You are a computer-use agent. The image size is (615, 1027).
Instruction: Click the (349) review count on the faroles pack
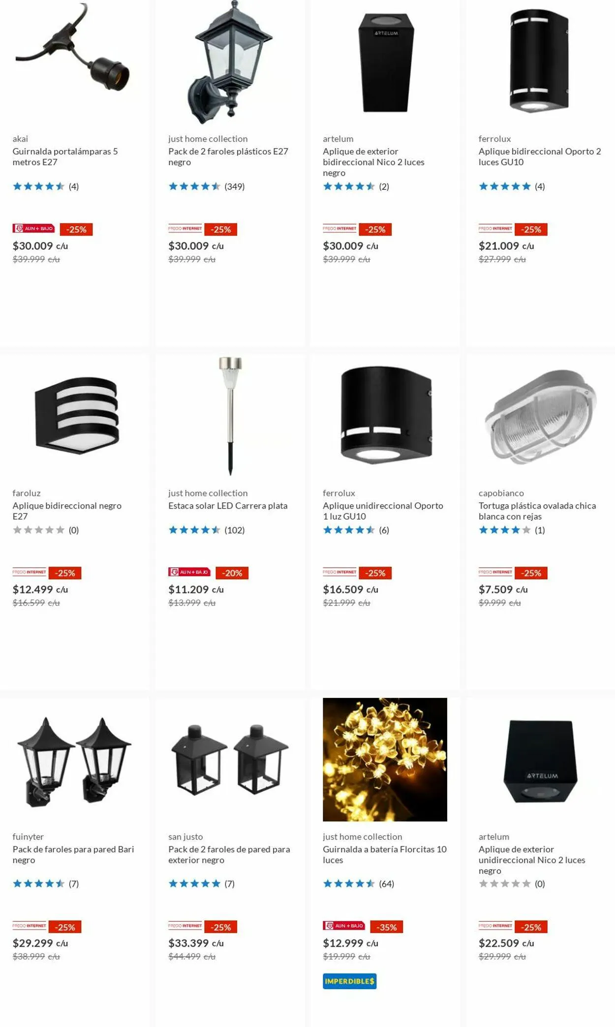tap(235, 186)
